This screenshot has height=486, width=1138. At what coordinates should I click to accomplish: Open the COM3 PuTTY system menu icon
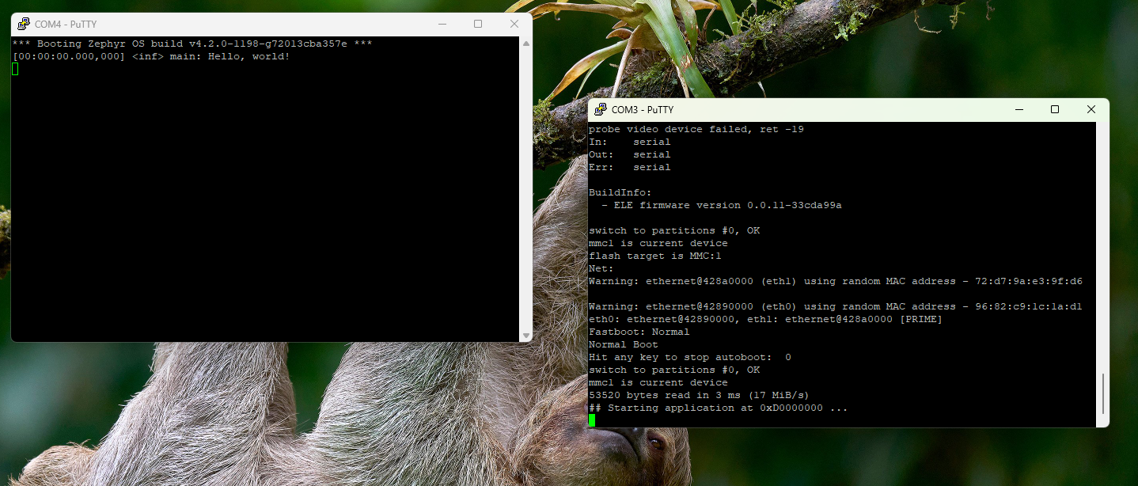click(x=601, y=110)
